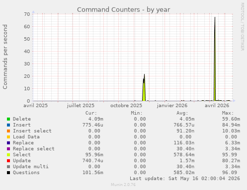Click the 'janvier 2026' x-axis label
The image size is (247, 190).
pyautogui.click(x=172, y=106)
